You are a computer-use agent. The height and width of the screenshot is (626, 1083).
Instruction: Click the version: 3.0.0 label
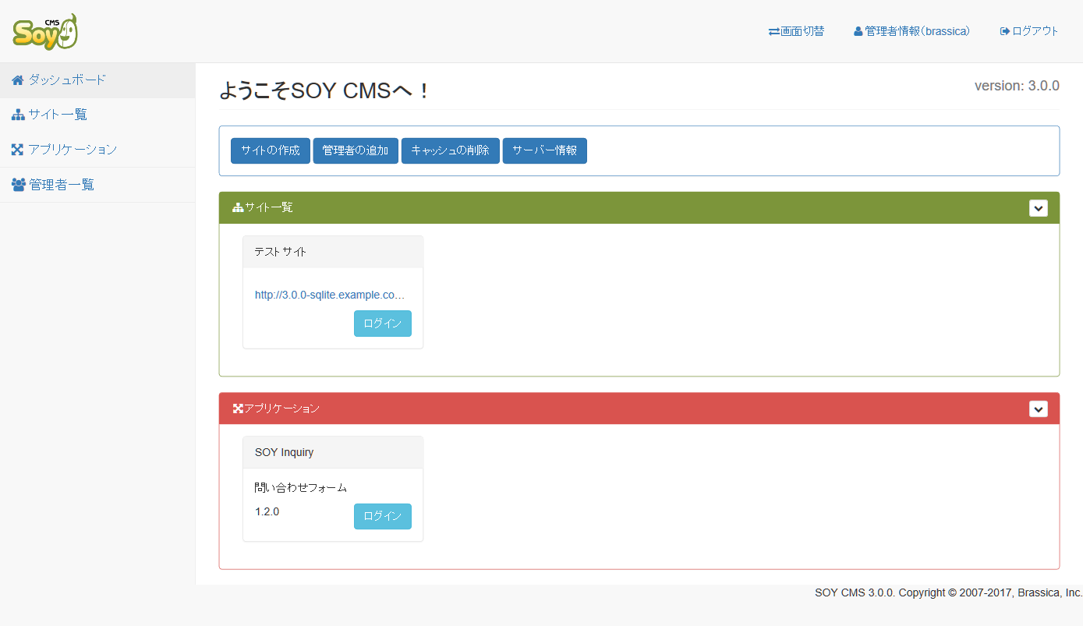tap(1017, 86)
